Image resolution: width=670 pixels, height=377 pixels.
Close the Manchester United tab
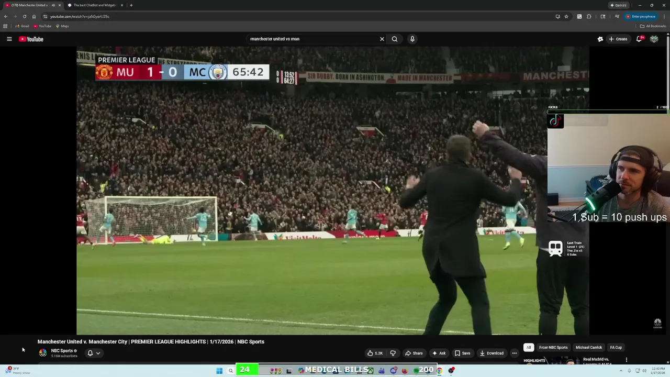(60, 5)
